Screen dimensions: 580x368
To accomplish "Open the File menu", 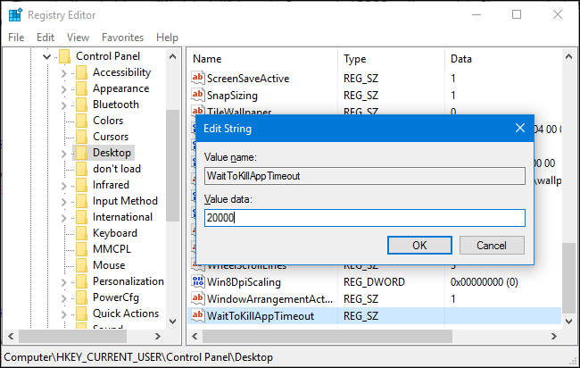I will click(16, 38).
